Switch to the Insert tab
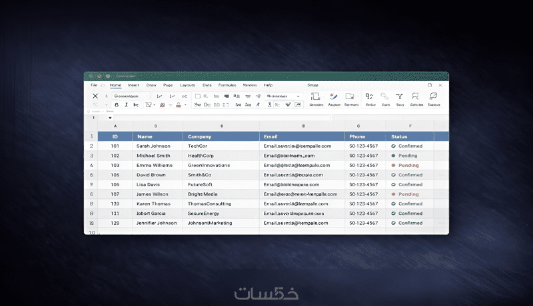 click(133, 85)
